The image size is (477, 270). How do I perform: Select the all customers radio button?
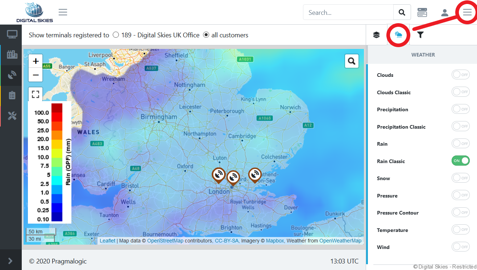click(206, 35)
